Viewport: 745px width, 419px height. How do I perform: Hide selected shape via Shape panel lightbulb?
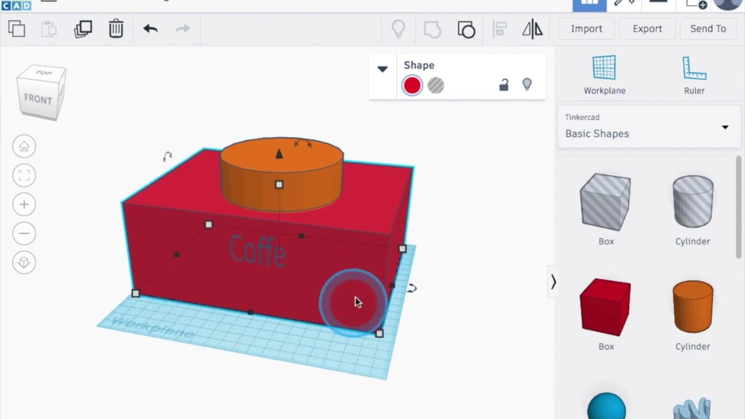click(527, 85)
